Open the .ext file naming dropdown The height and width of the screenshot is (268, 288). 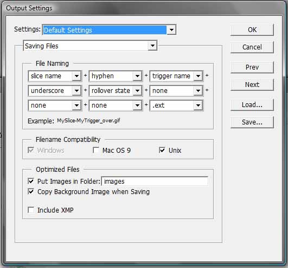tap(176, 105)
